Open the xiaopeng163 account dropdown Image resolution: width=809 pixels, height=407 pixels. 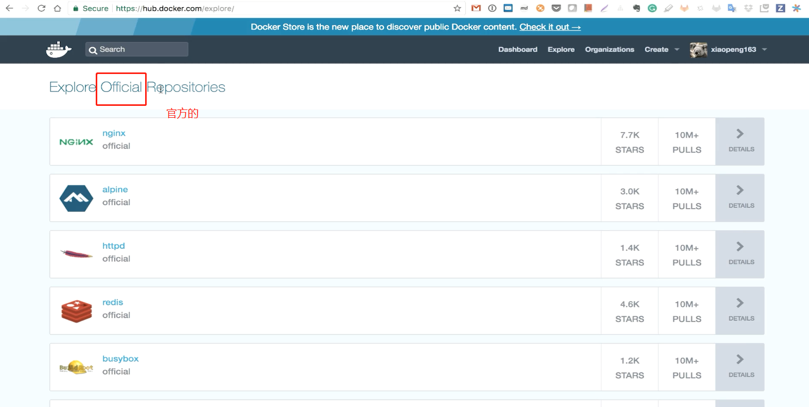(x=739, y=49)
